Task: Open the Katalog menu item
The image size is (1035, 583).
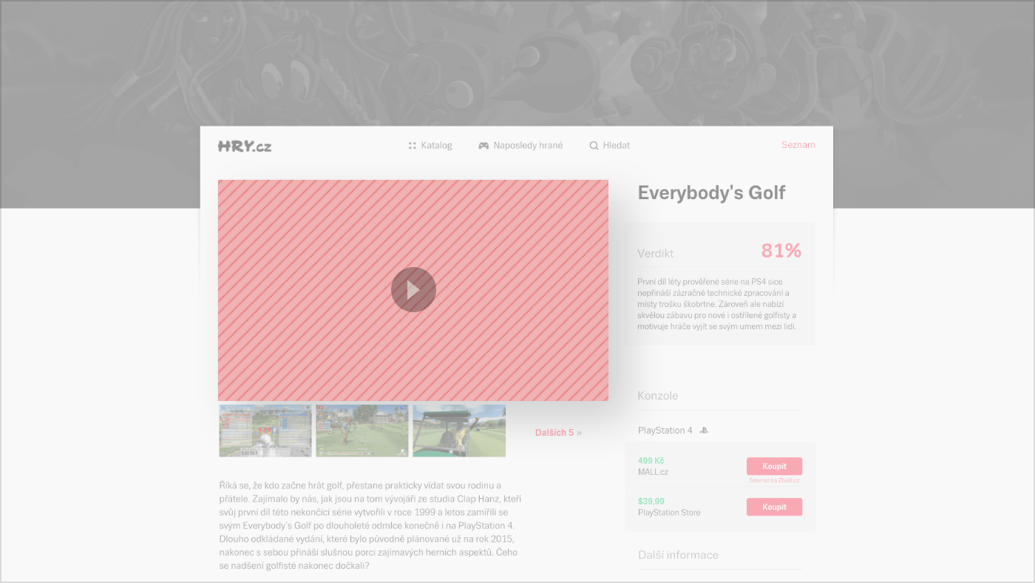Action: pos(430,146)
